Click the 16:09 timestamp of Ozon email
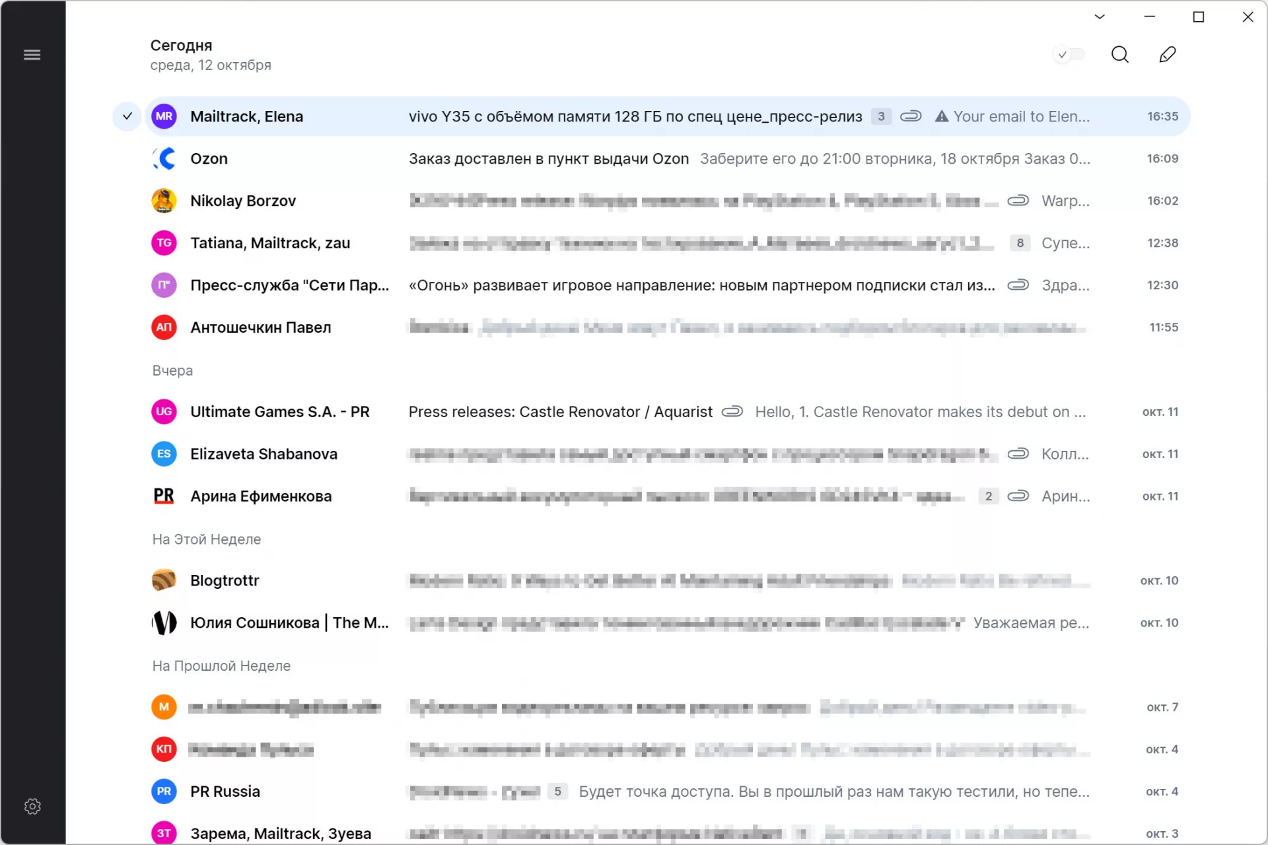This screenshot has width=1268, height=845. [x=1162, y=158]
